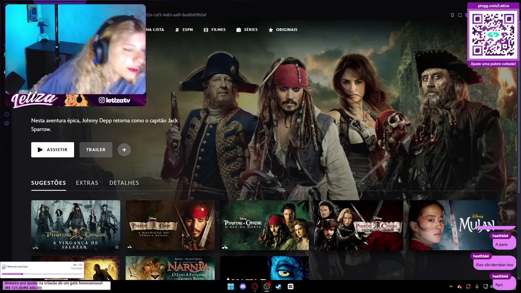
Task: Open the Narnia movie thumbnail
Action: pyautogui.click(x=170, y=268)
